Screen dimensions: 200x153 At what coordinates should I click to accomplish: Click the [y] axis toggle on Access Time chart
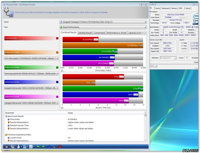point(62,108)
